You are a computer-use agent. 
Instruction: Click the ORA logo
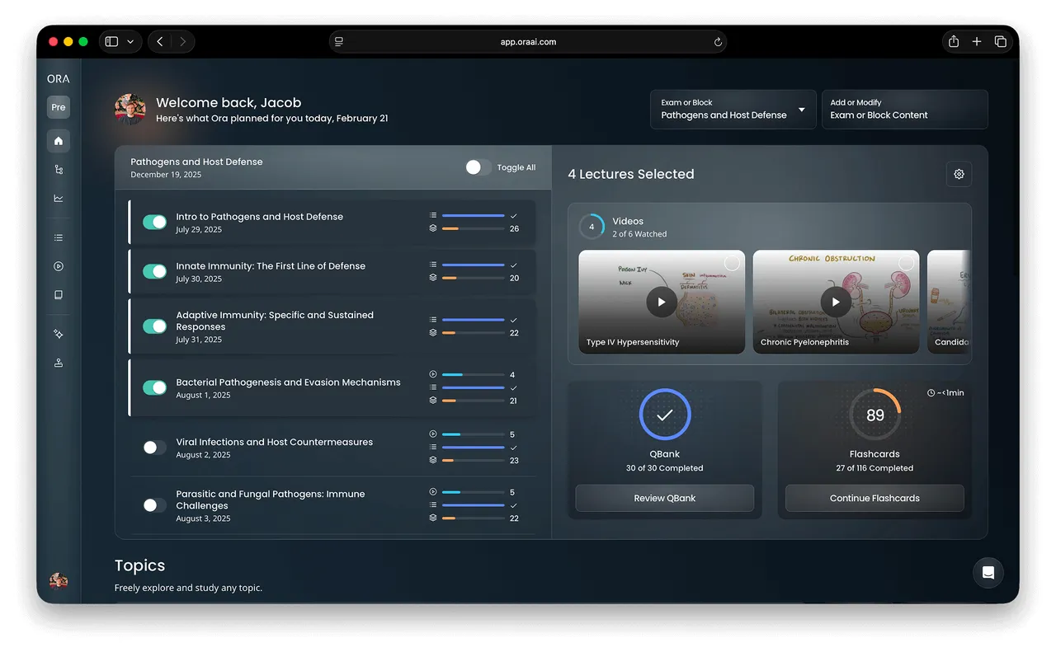[x=58, y=79]
